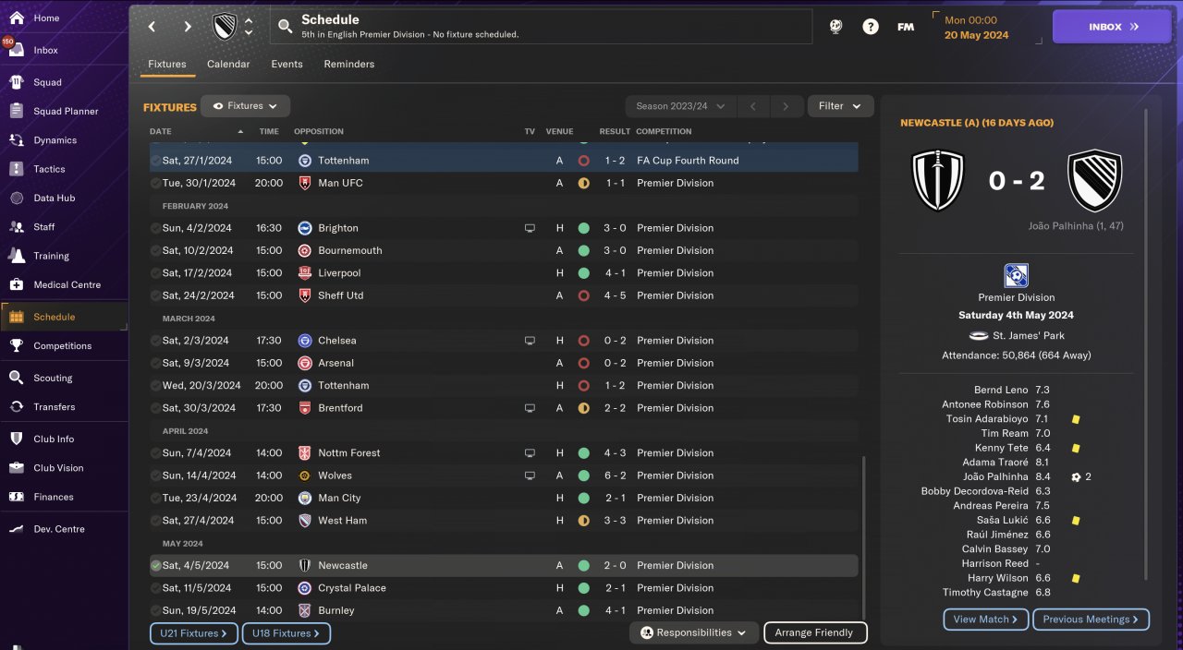Open the Season 2023/24 dropdown
Screen dimensions: 1183x650
(681, 106)
